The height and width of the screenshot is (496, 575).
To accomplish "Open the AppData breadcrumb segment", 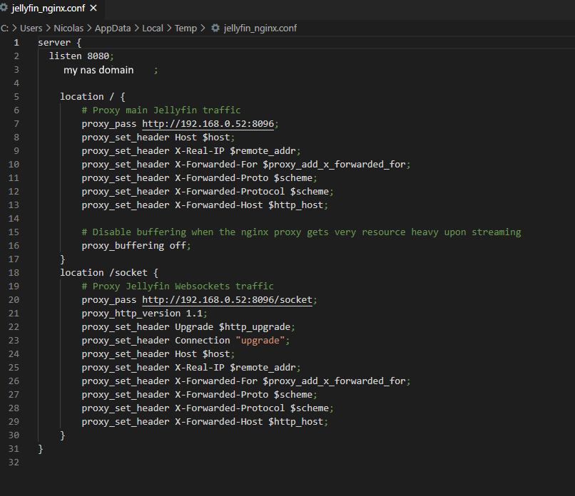I will pyautogui.click(x=113, y=29).
